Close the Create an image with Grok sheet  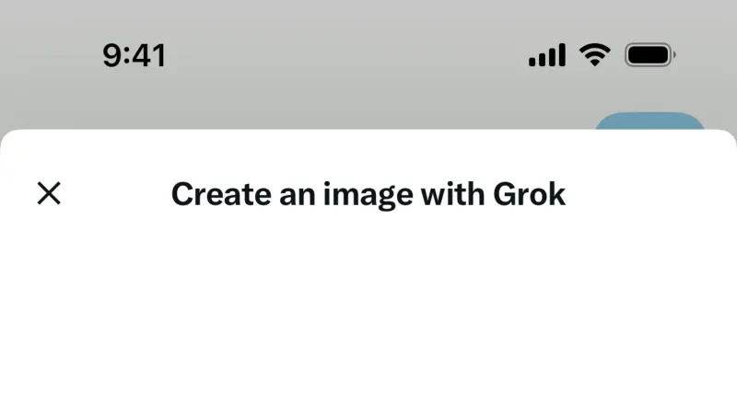tap(49, 193)
